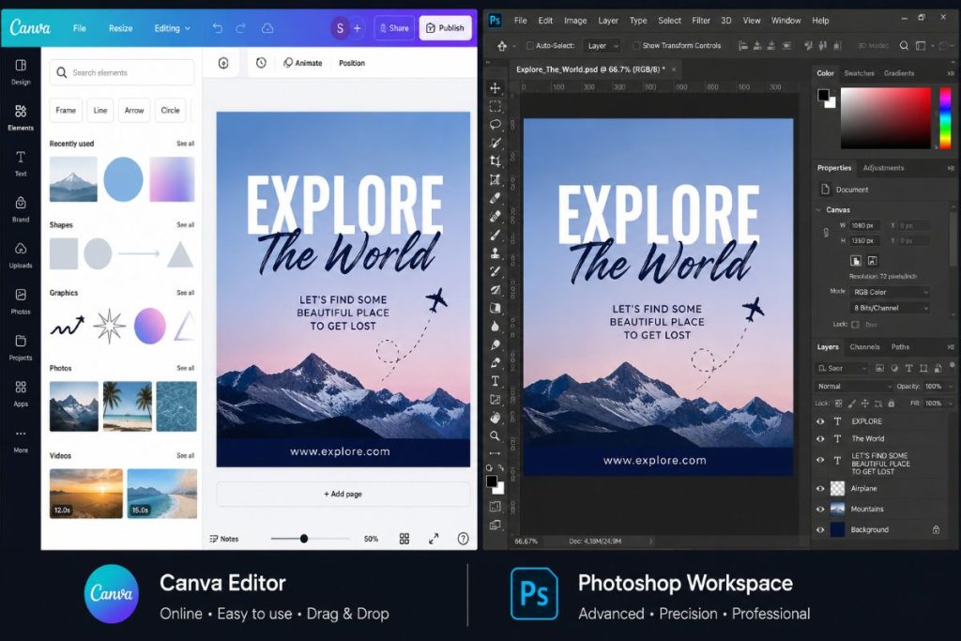
Task: Select the Photoshop Brush tool
Action: [496, 235]
